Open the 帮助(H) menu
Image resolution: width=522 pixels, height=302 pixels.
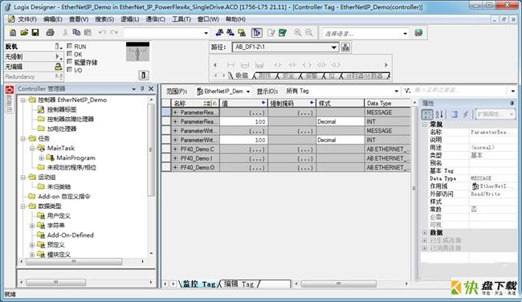(x=235, y=19)
